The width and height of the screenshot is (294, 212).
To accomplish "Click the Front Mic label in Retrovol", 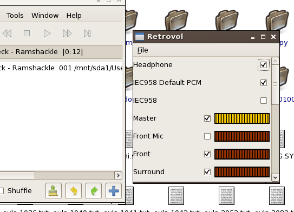I will [148, 136].
